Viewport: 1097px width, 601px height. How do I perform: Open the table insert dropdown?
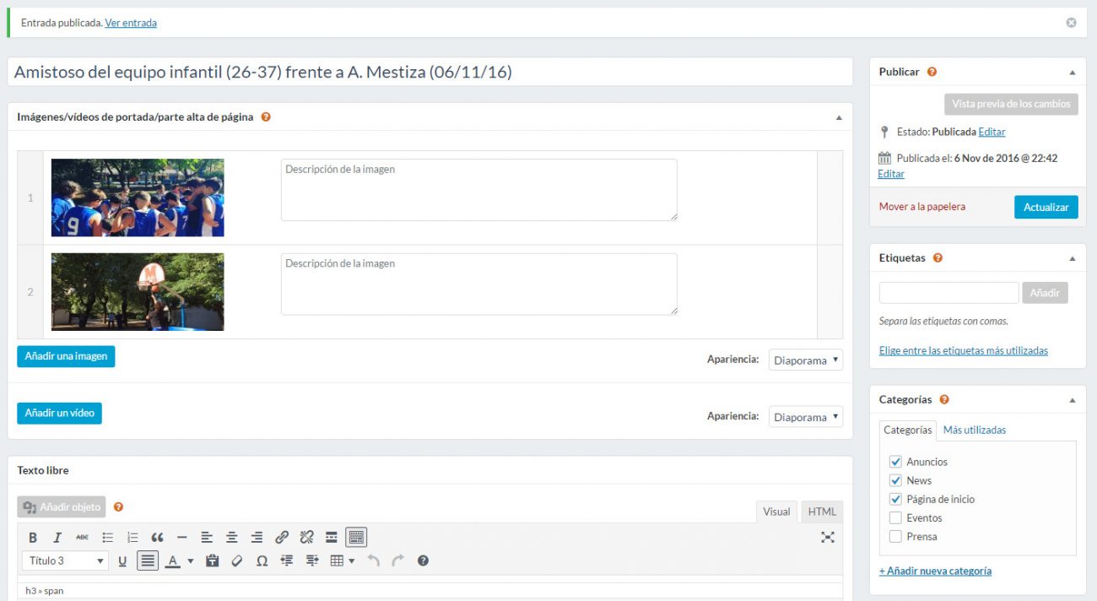click(x=342, y=560)
